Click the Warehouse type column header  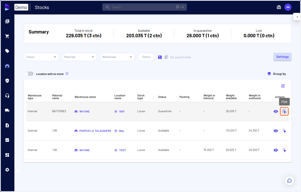[35, 97]
